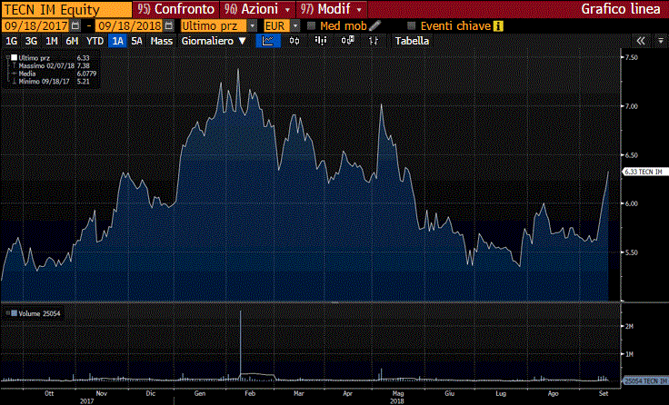The image size is (669, 405).
Task: Click the end date field 09/18/2018
Action: 129,26
